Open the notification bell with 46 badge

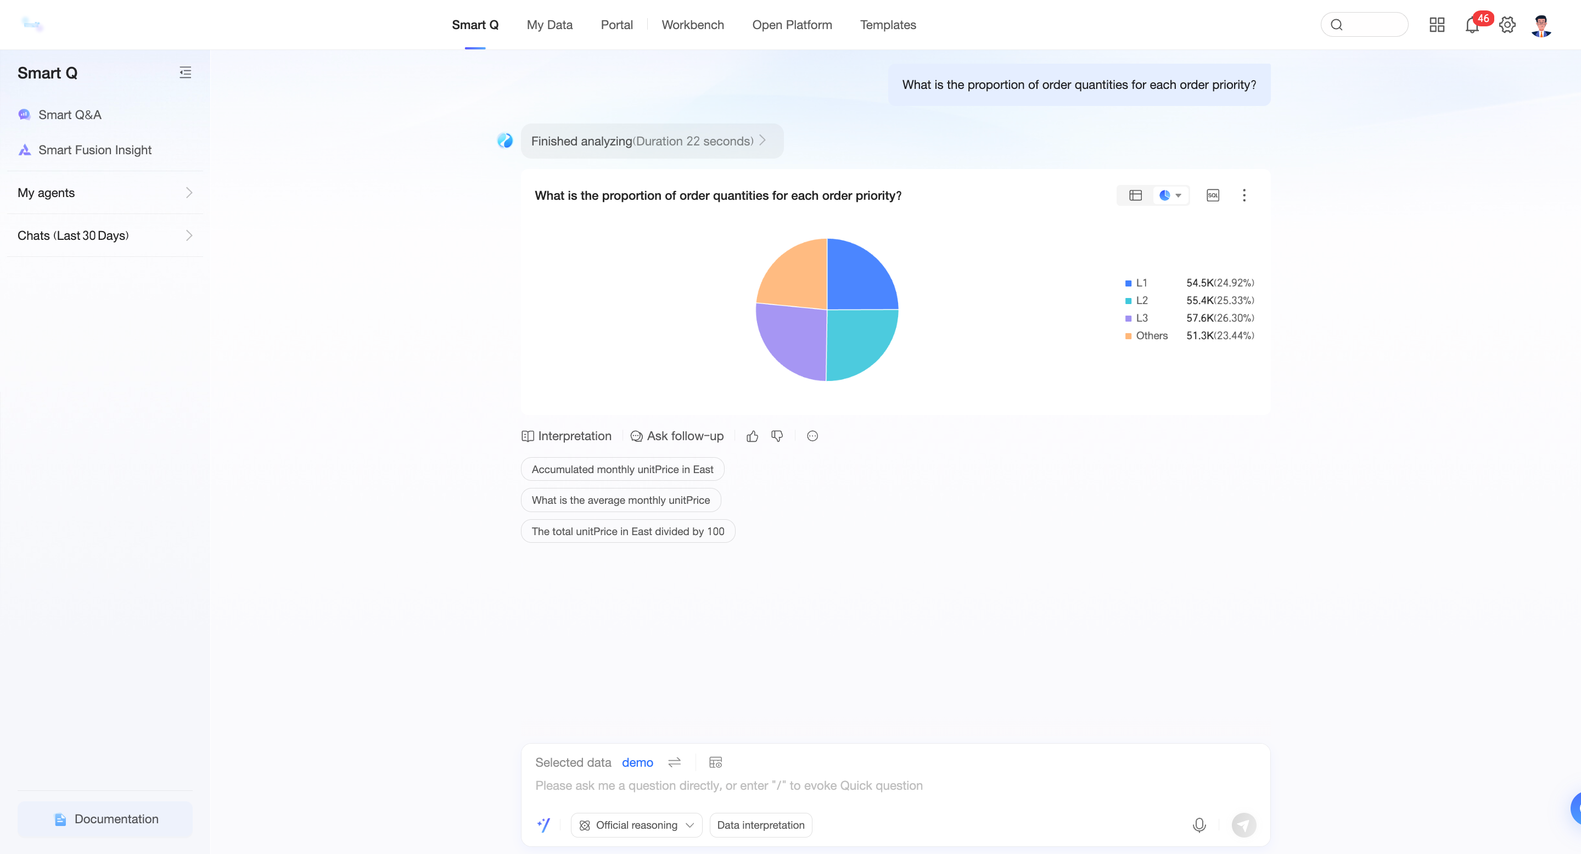(1472, 25)
